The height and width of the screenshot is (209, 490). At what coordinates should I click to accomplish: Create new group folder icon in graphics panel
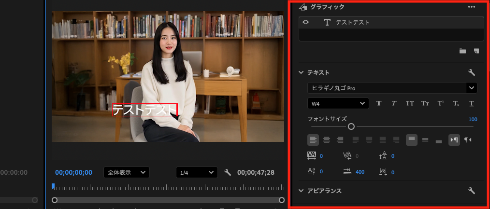tap(462, 51)
